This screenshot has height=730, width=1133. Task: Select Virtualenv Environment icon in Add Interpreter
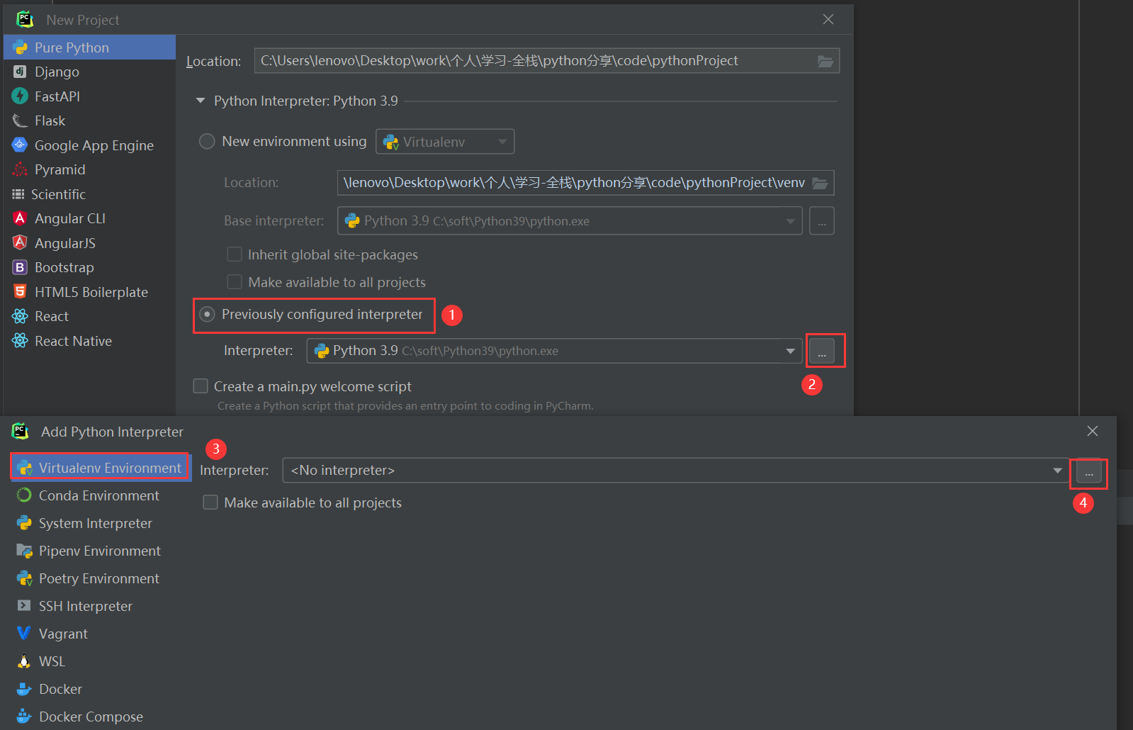[25, 468]
